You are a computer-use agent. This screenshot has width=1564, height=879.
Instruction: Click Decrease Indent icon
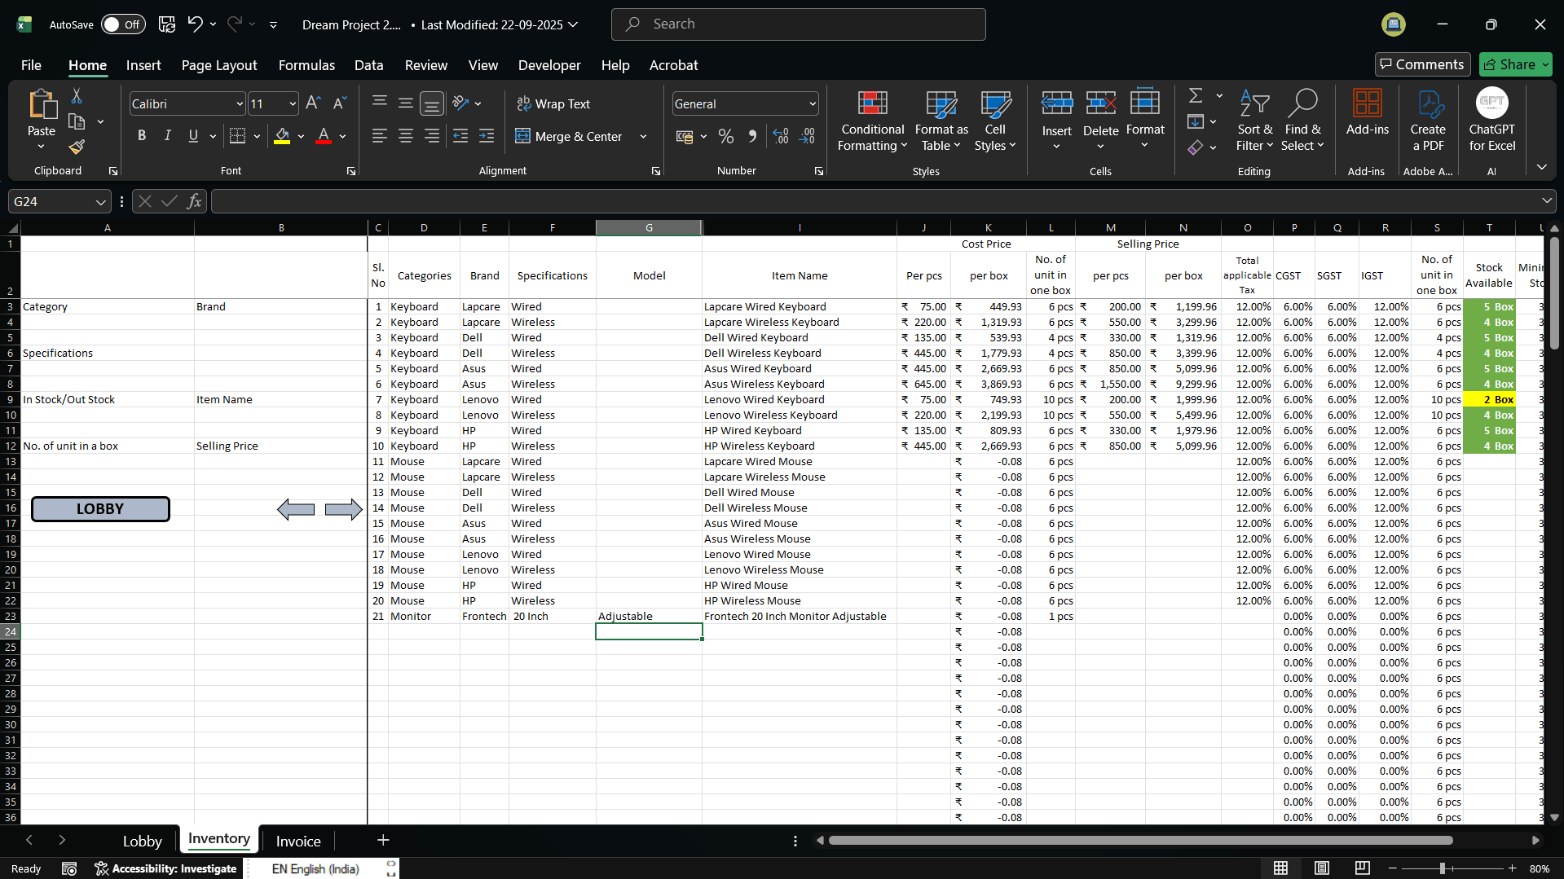[460, 136]
